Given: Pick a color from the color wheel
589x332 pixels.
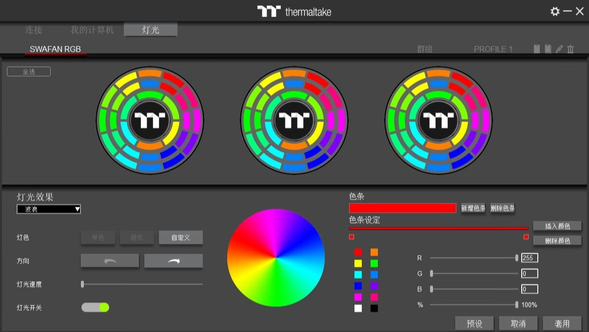Looking at the screenshot, I should (276, 257).
